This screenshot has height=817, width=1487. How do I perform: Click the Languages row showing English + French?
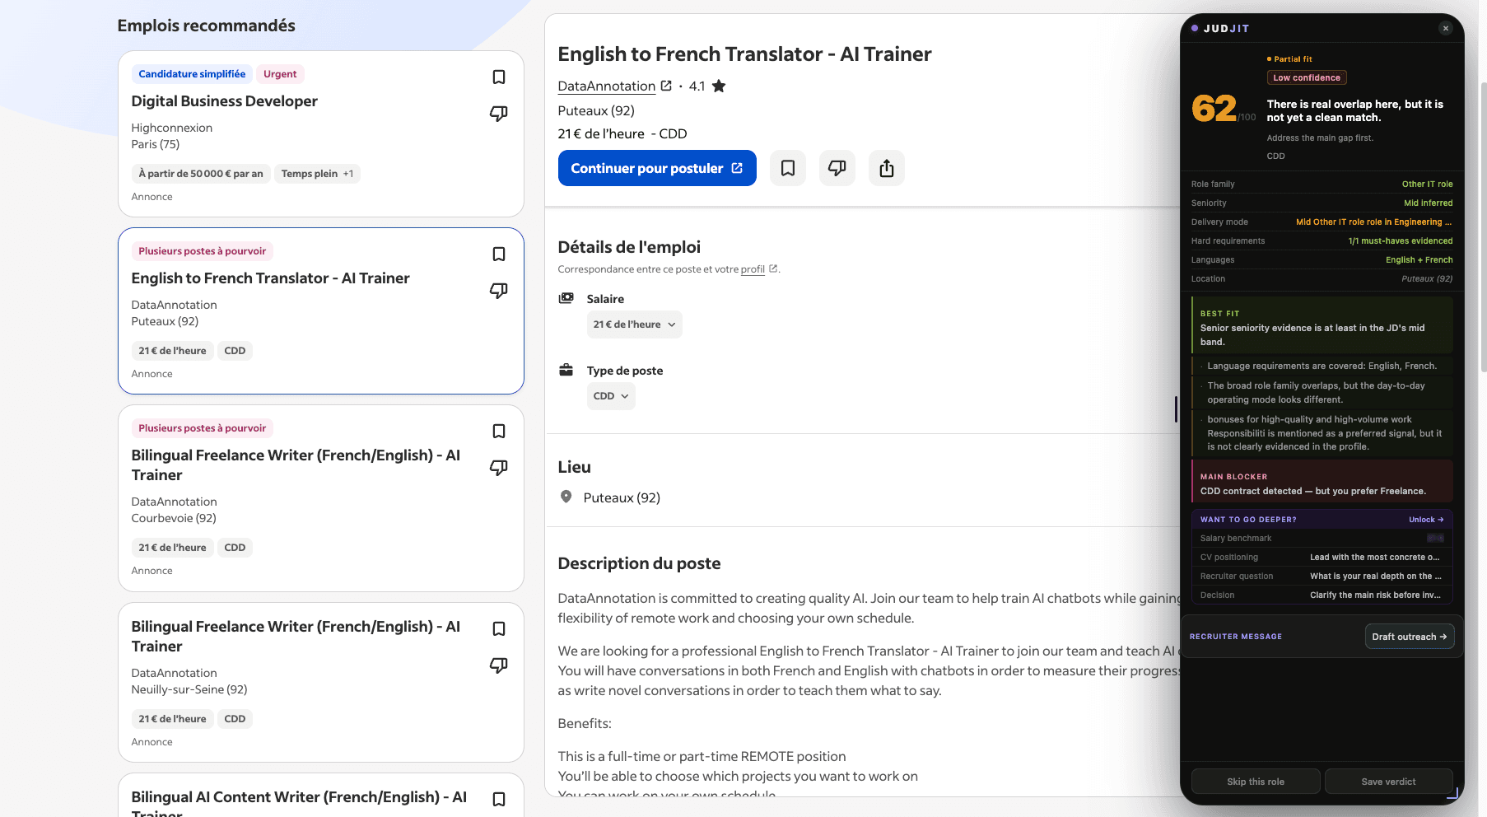1322,260
